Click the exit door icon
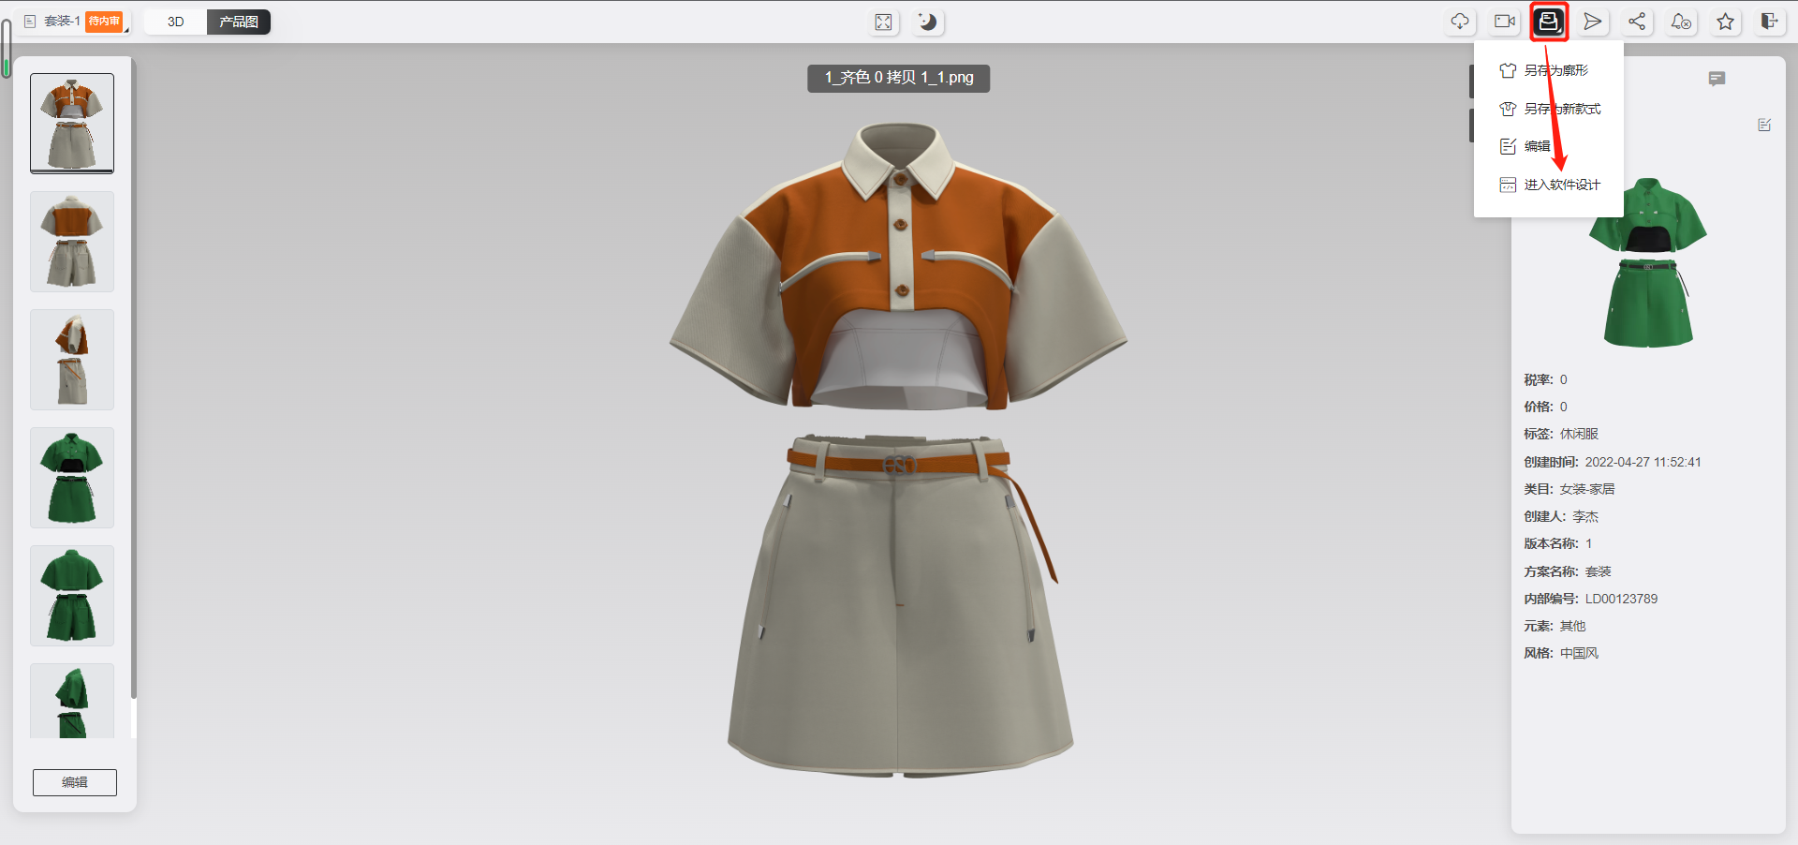The width and height of the screenshot is (1798, 845). 1769,22
